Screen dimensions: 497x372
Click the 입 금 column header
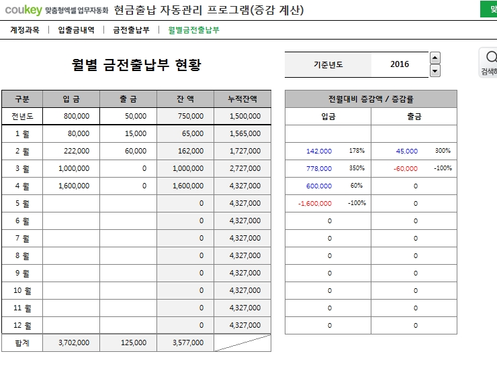71,99
